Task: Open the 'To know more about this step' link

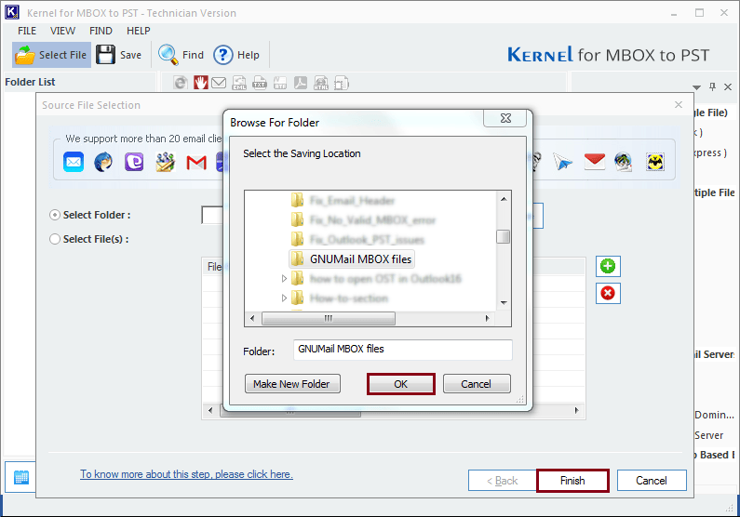Action: point(186,474)
